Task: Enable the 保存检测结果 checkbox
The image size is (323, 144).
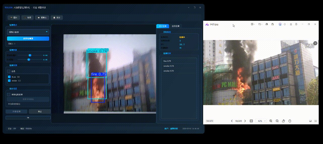Action: 9,94
